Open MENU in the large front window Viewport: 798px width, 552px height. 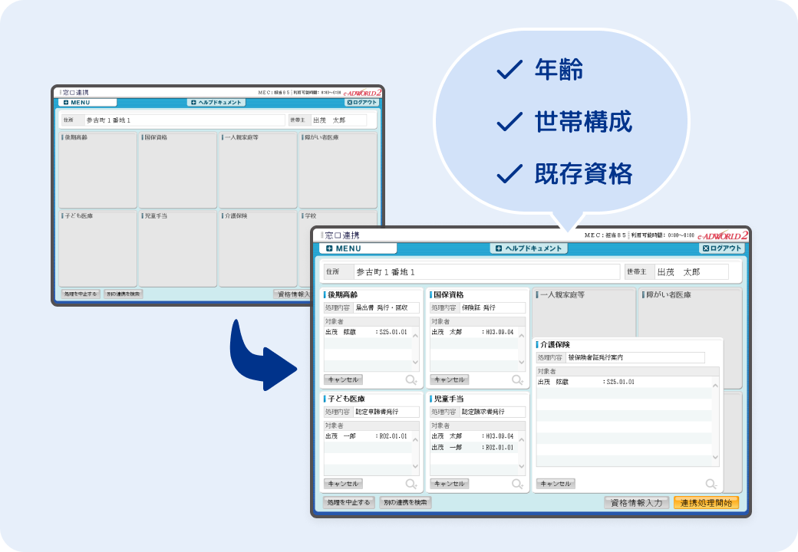click(x=358, y=248)
